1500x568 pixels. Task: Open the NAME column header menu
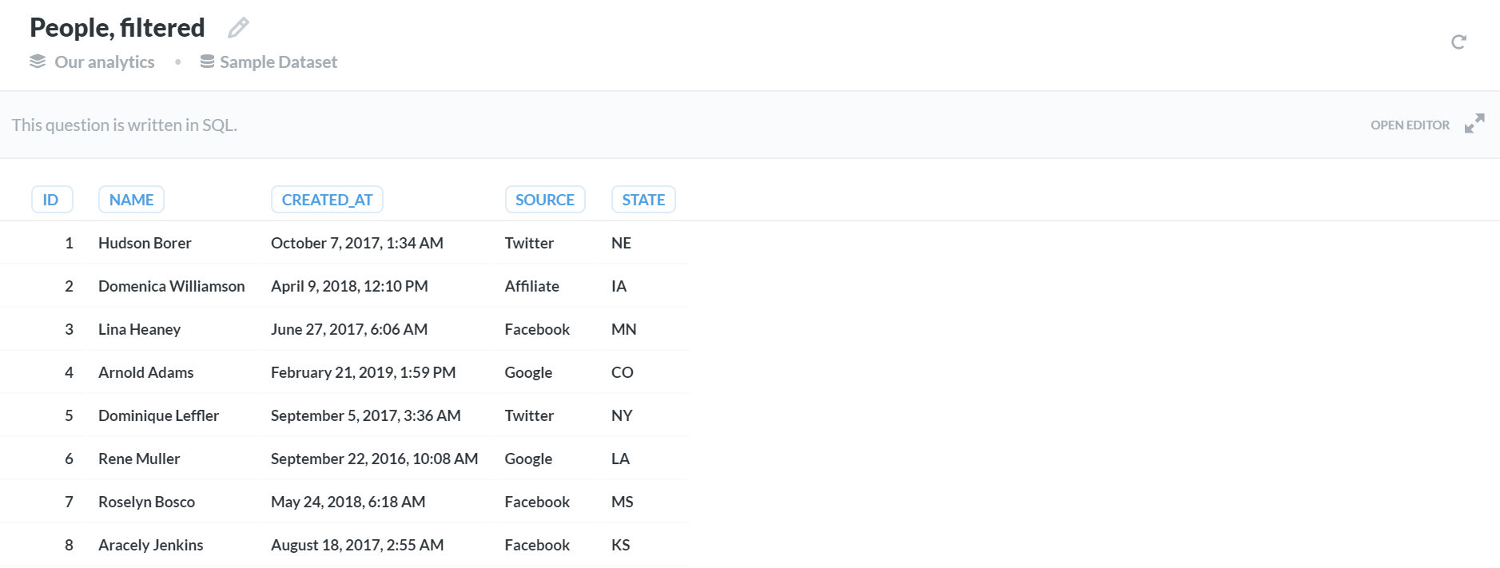pyautogui.click(x=131, y=200)
